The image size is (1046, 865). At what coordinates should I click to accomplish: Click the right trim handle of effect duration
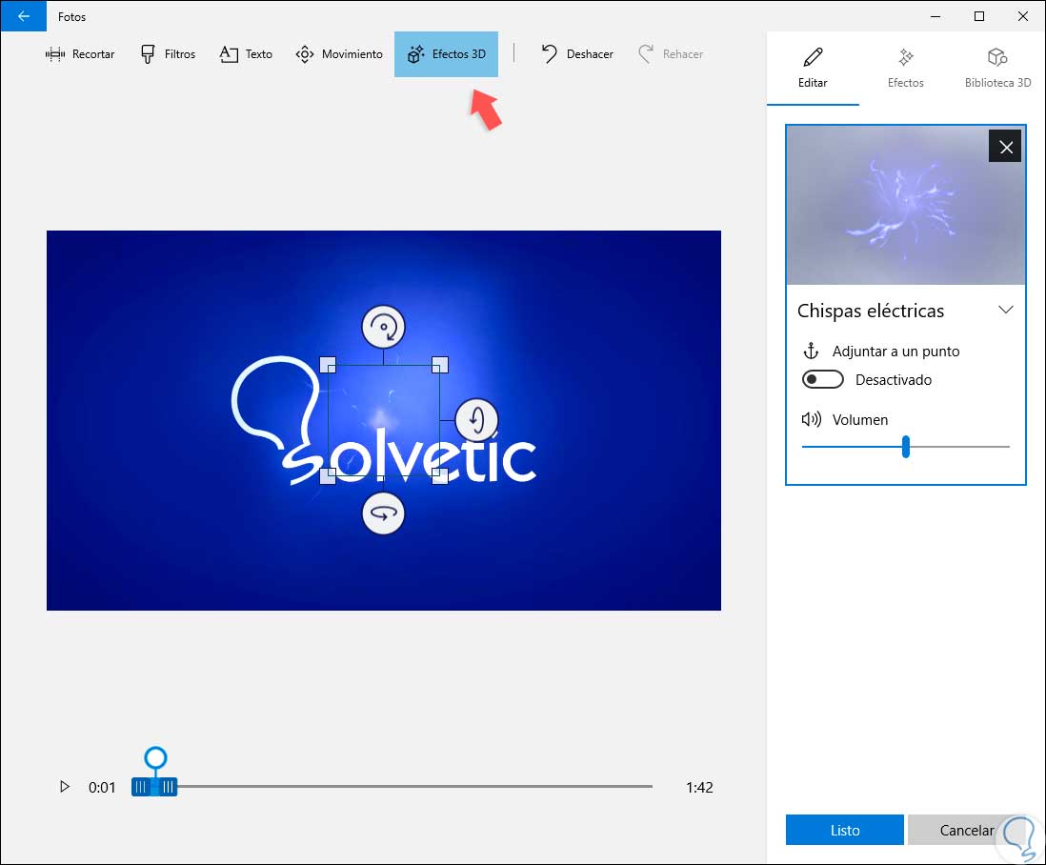pyautogui.click(x=169, y=788)
